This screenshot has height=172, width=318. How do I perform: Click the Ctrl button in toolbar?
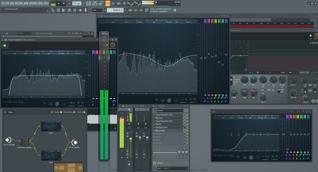136,10
